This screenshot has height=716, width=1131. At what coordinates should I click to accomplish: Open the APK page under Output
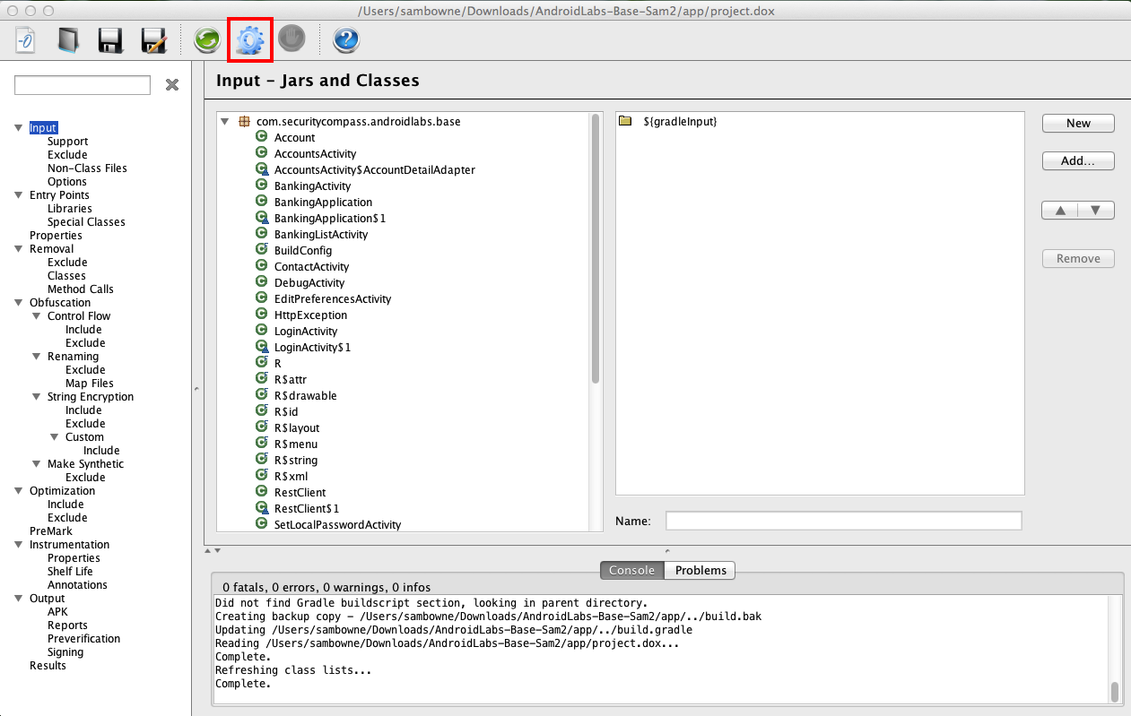click(x=57, y=612)
